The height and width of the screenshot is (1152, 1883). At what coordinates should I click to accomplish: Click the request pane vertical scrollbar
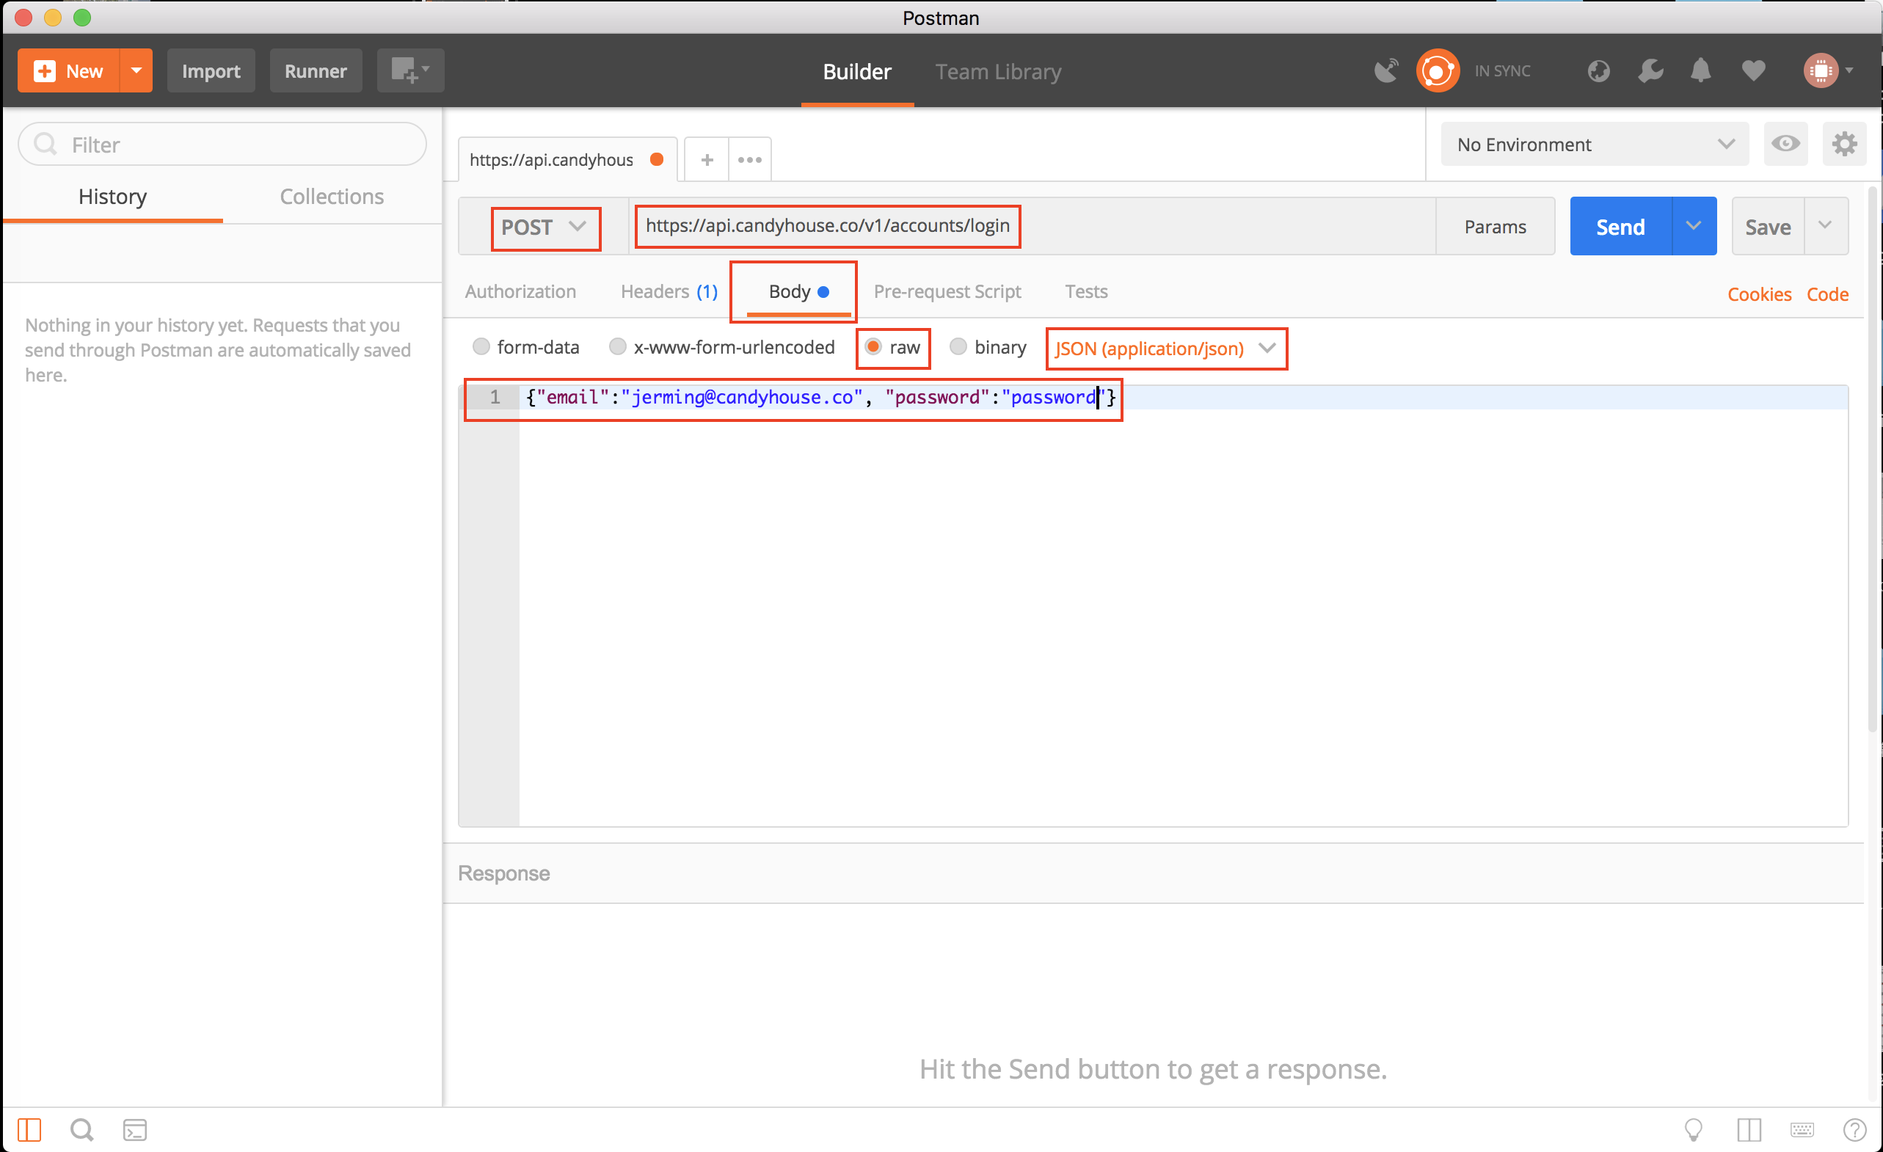click(1872, 459)
